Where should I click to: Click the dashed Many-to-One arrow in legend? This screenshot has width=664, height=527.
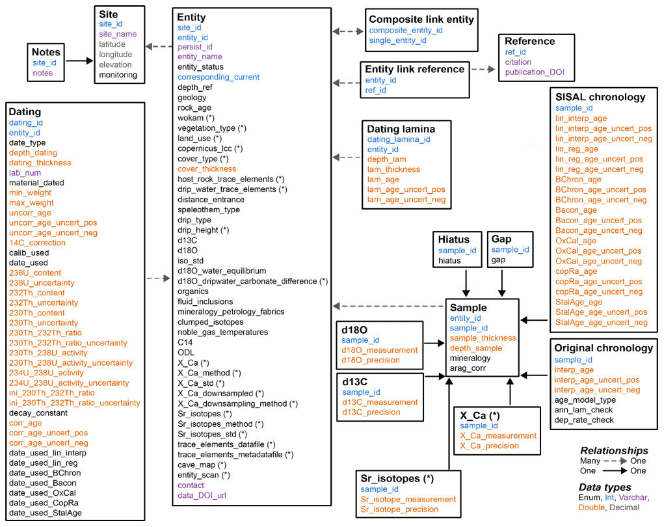(615, 461)
